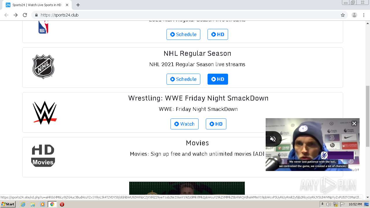Screen dimensions: 370x208
Task: Open the NBA HD stream button
Action: (218, 34)
